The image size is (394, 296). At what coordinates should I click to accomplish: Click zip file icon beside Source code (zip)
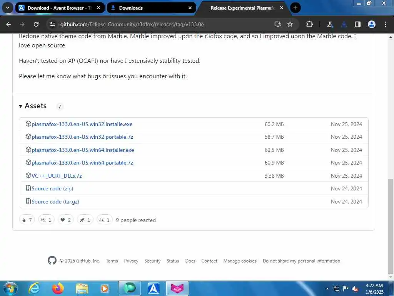pyautogui.click(x=28, y=188)
